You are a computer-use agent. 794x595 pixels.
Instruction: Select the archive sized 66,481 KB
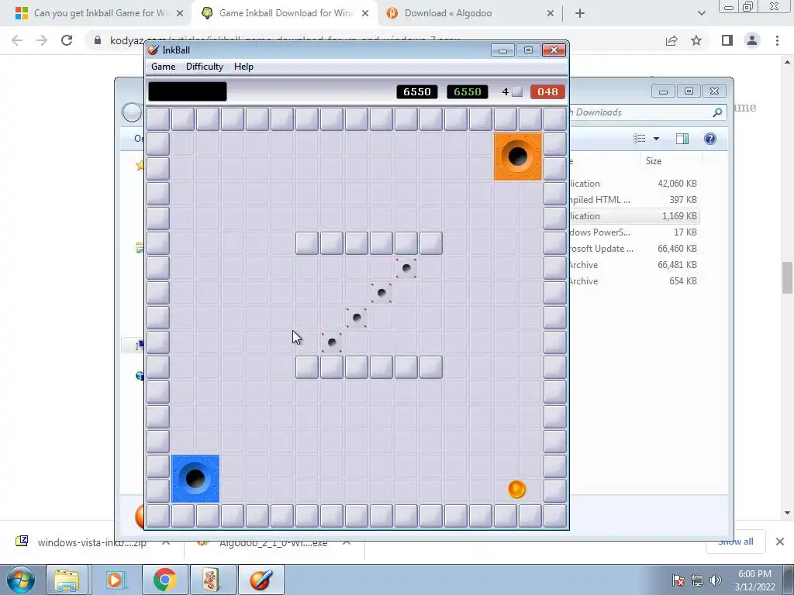(633, 265)
